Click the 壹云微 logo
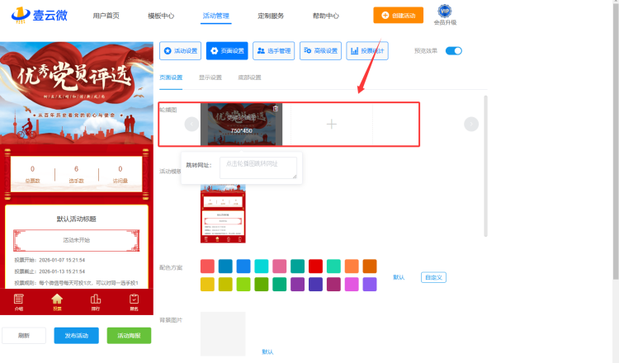The image size is (619, 363). point(39,16)
